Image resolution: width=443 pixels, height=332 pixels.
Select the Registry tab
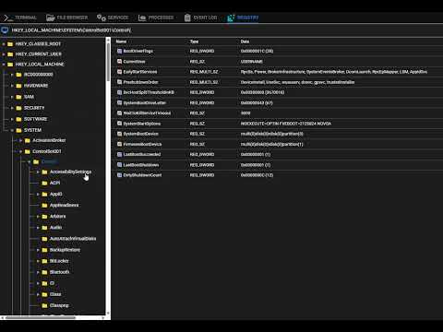point(243,18)
